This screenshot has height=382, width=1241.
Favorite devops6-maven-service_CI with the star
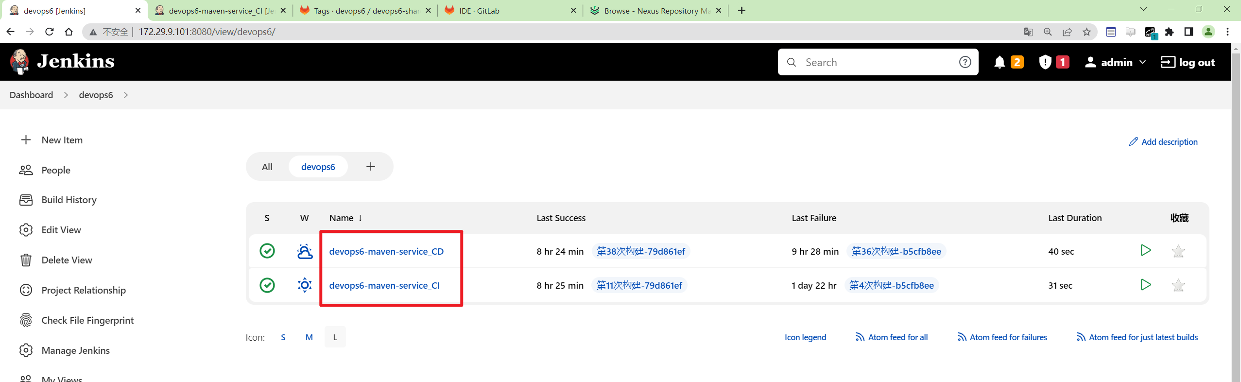pyautogui.click(x=1178, y=285)
